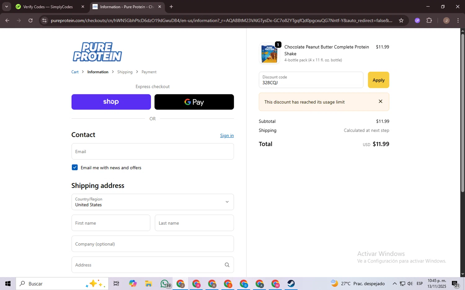Show hidden system tray icons
Screen dimensions: 465x290
[x=394, y=284]
